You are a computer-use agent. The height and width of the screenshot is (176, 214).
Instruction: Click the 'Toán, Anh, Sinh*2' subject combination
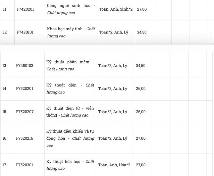point(116,9)
